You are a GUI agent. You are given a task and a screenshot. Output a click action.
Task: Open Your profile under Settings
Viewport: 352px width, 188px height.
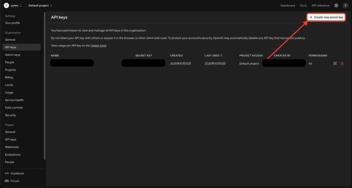click(12, 23)
